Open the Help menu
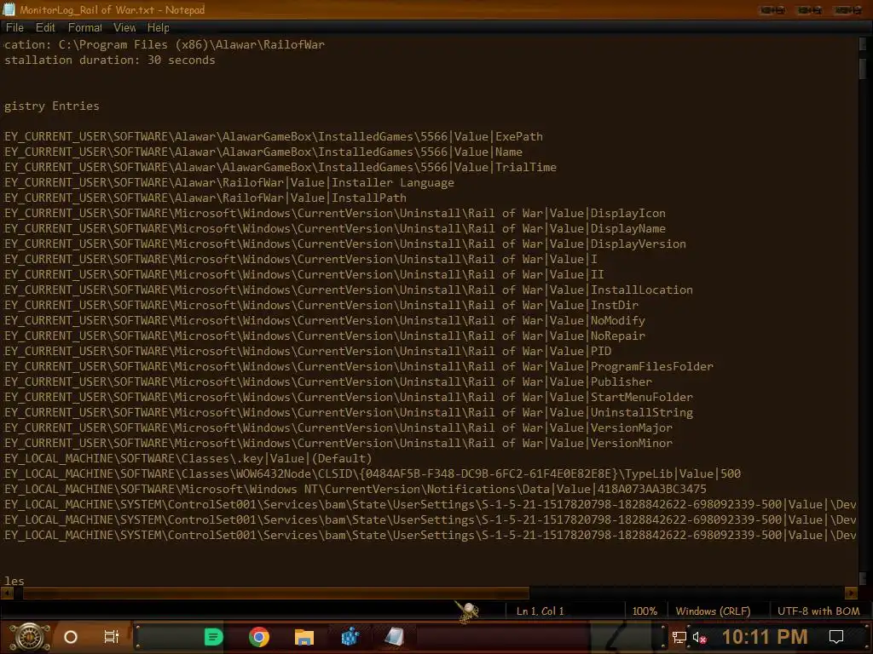Image resolution: width=873 pixels, height=654 pixels. (158, 28)
